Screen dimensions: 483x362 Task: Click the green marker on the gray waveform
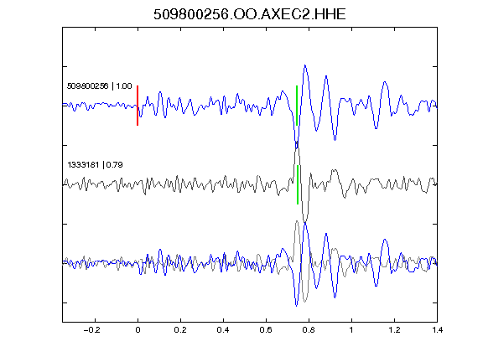(x=298, y=184)
